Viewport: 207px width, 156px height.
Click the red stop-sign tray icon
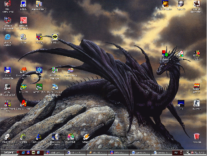pyautogui.click(x=192, y=153)
